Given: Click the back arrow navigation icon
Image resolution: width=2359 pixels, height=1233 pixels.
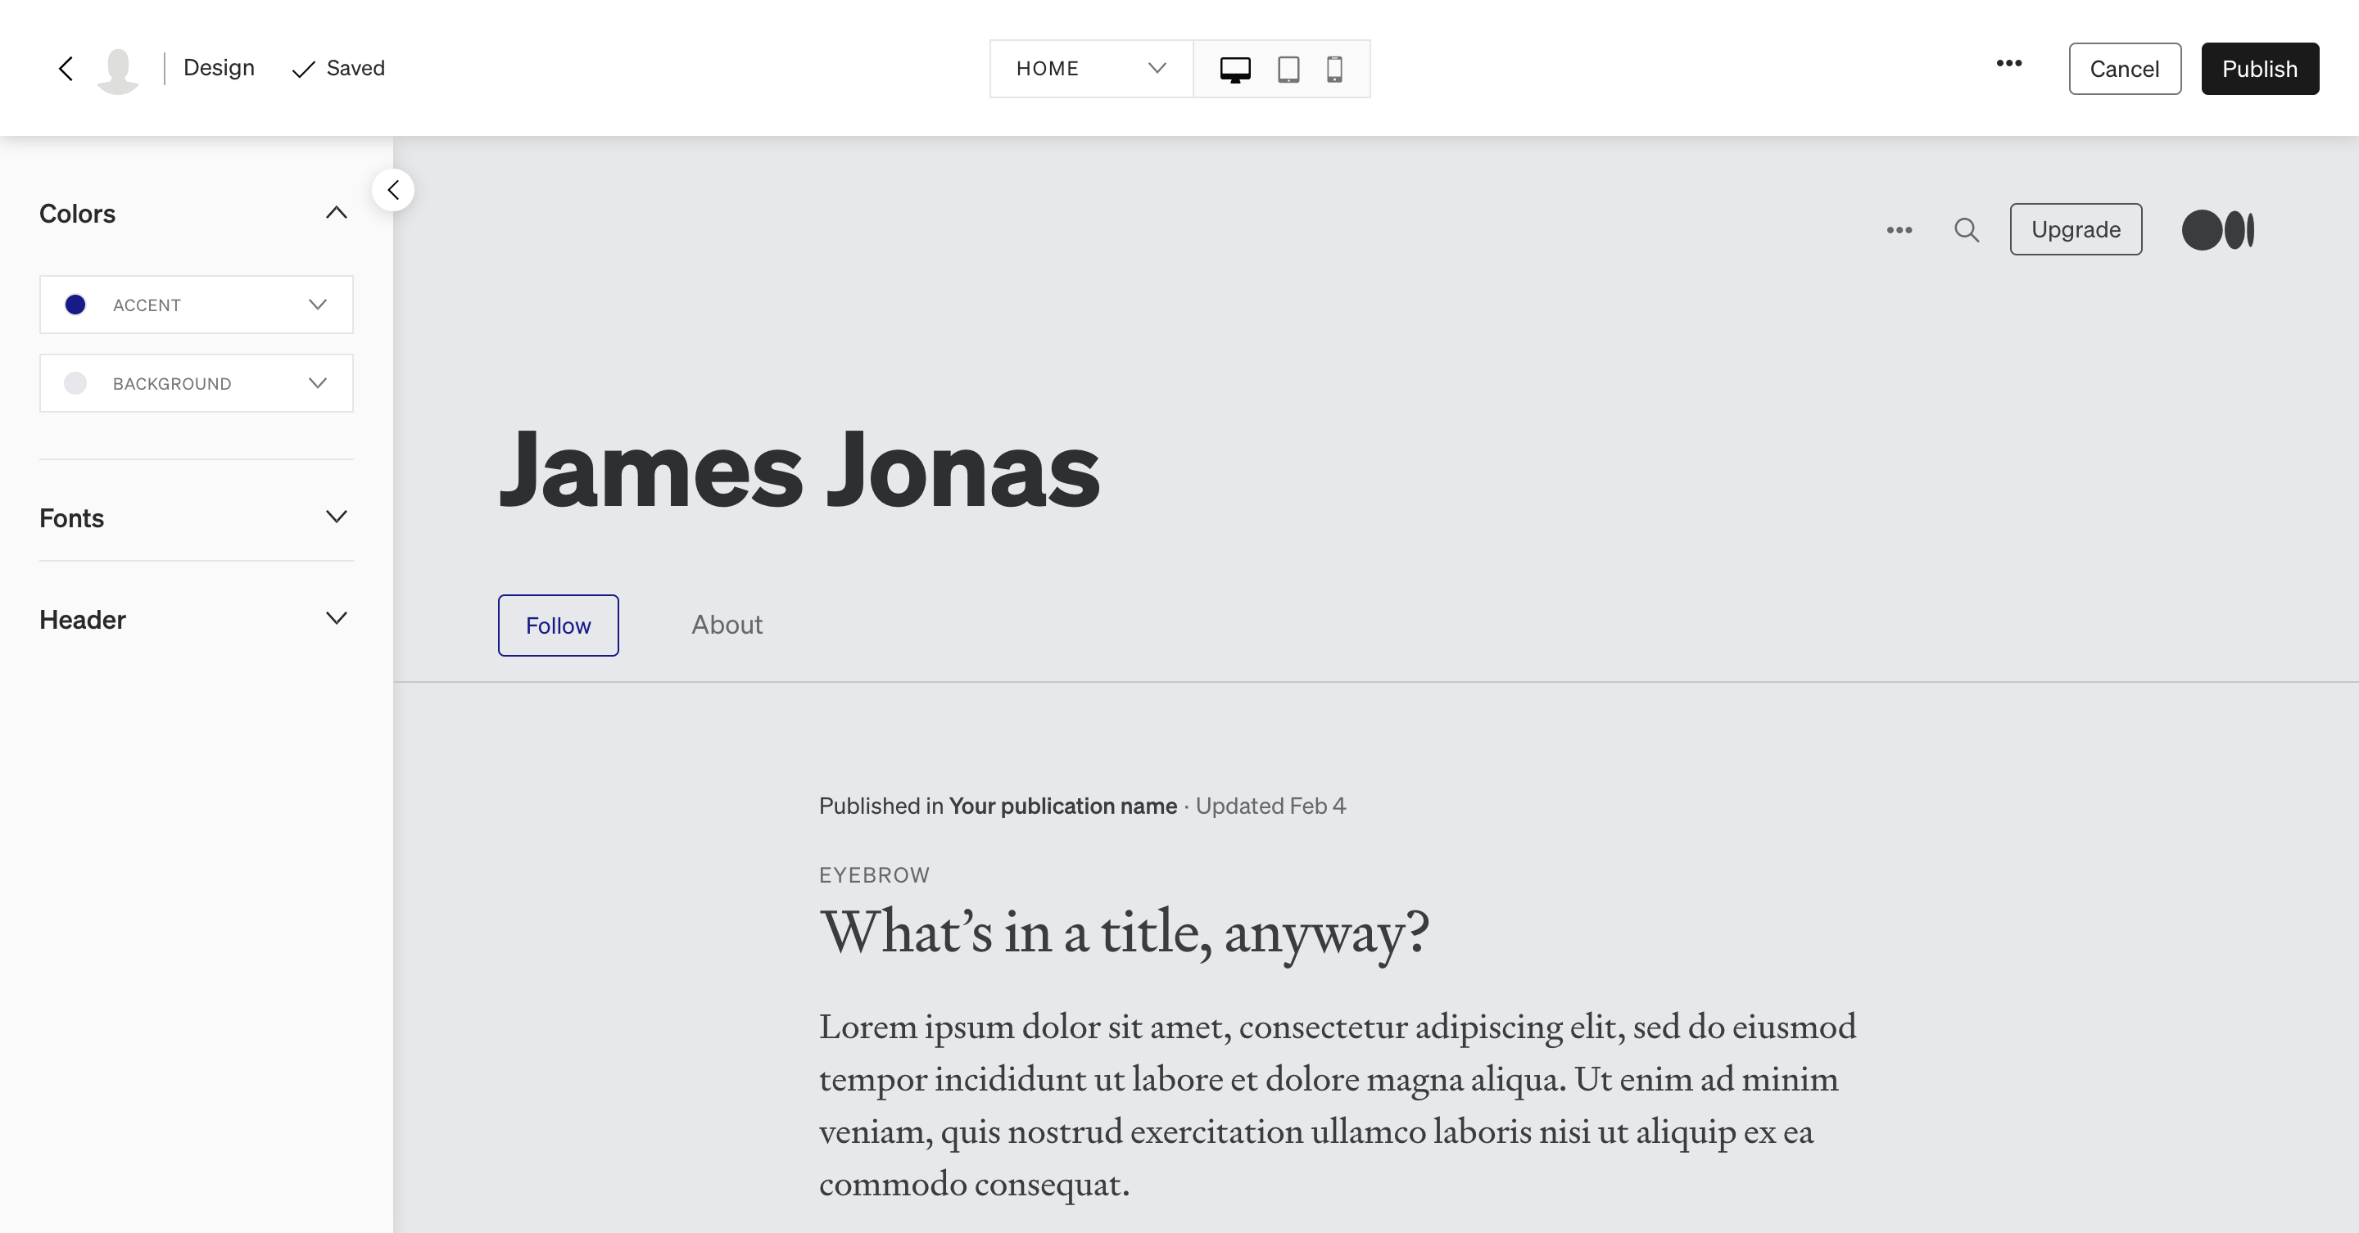Looking at the screenshot, I should point(62,67).
